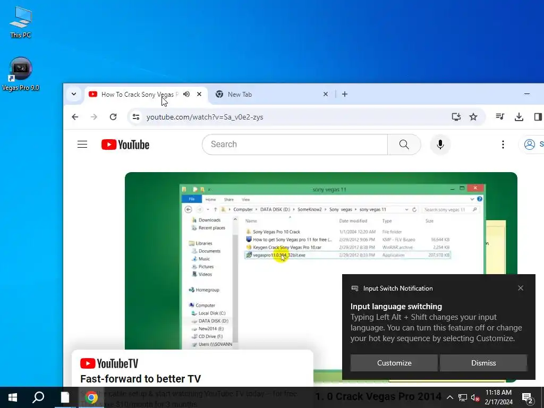
Task: Click the YouTube Search field
Action: [295, 144]
